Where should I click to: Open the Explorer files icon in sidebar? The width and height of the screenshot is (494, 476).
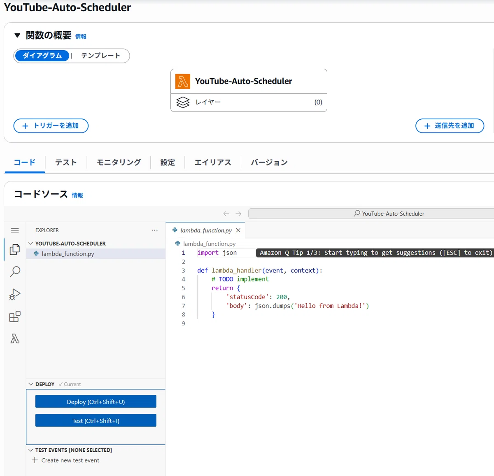click(x=15, y=249)
